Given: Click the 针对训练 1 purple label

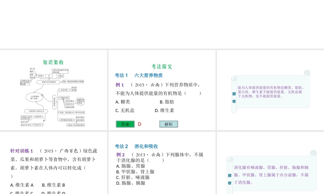Looking at the screenshot, I should point(21,151).
